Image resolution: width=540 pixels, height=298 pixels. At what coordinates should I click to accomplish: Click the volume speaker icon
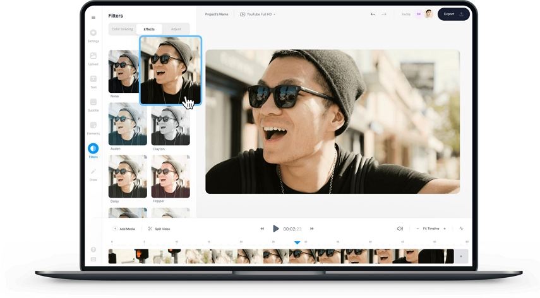click(400, 229)
